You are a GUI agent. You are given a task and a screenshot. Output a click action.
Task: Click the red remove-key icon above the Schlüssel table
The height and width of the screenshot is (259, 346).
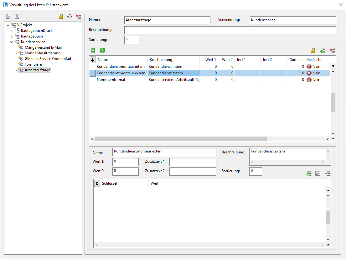coord(327,174)
